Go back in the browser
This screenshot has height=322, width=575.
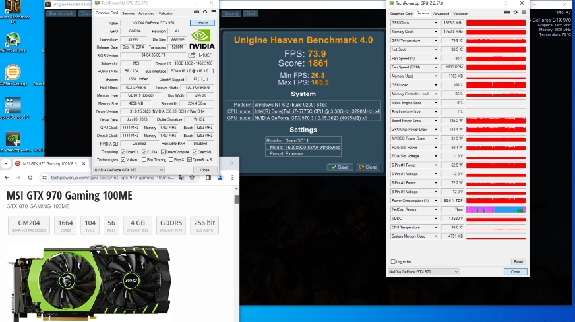pos(7,178)
